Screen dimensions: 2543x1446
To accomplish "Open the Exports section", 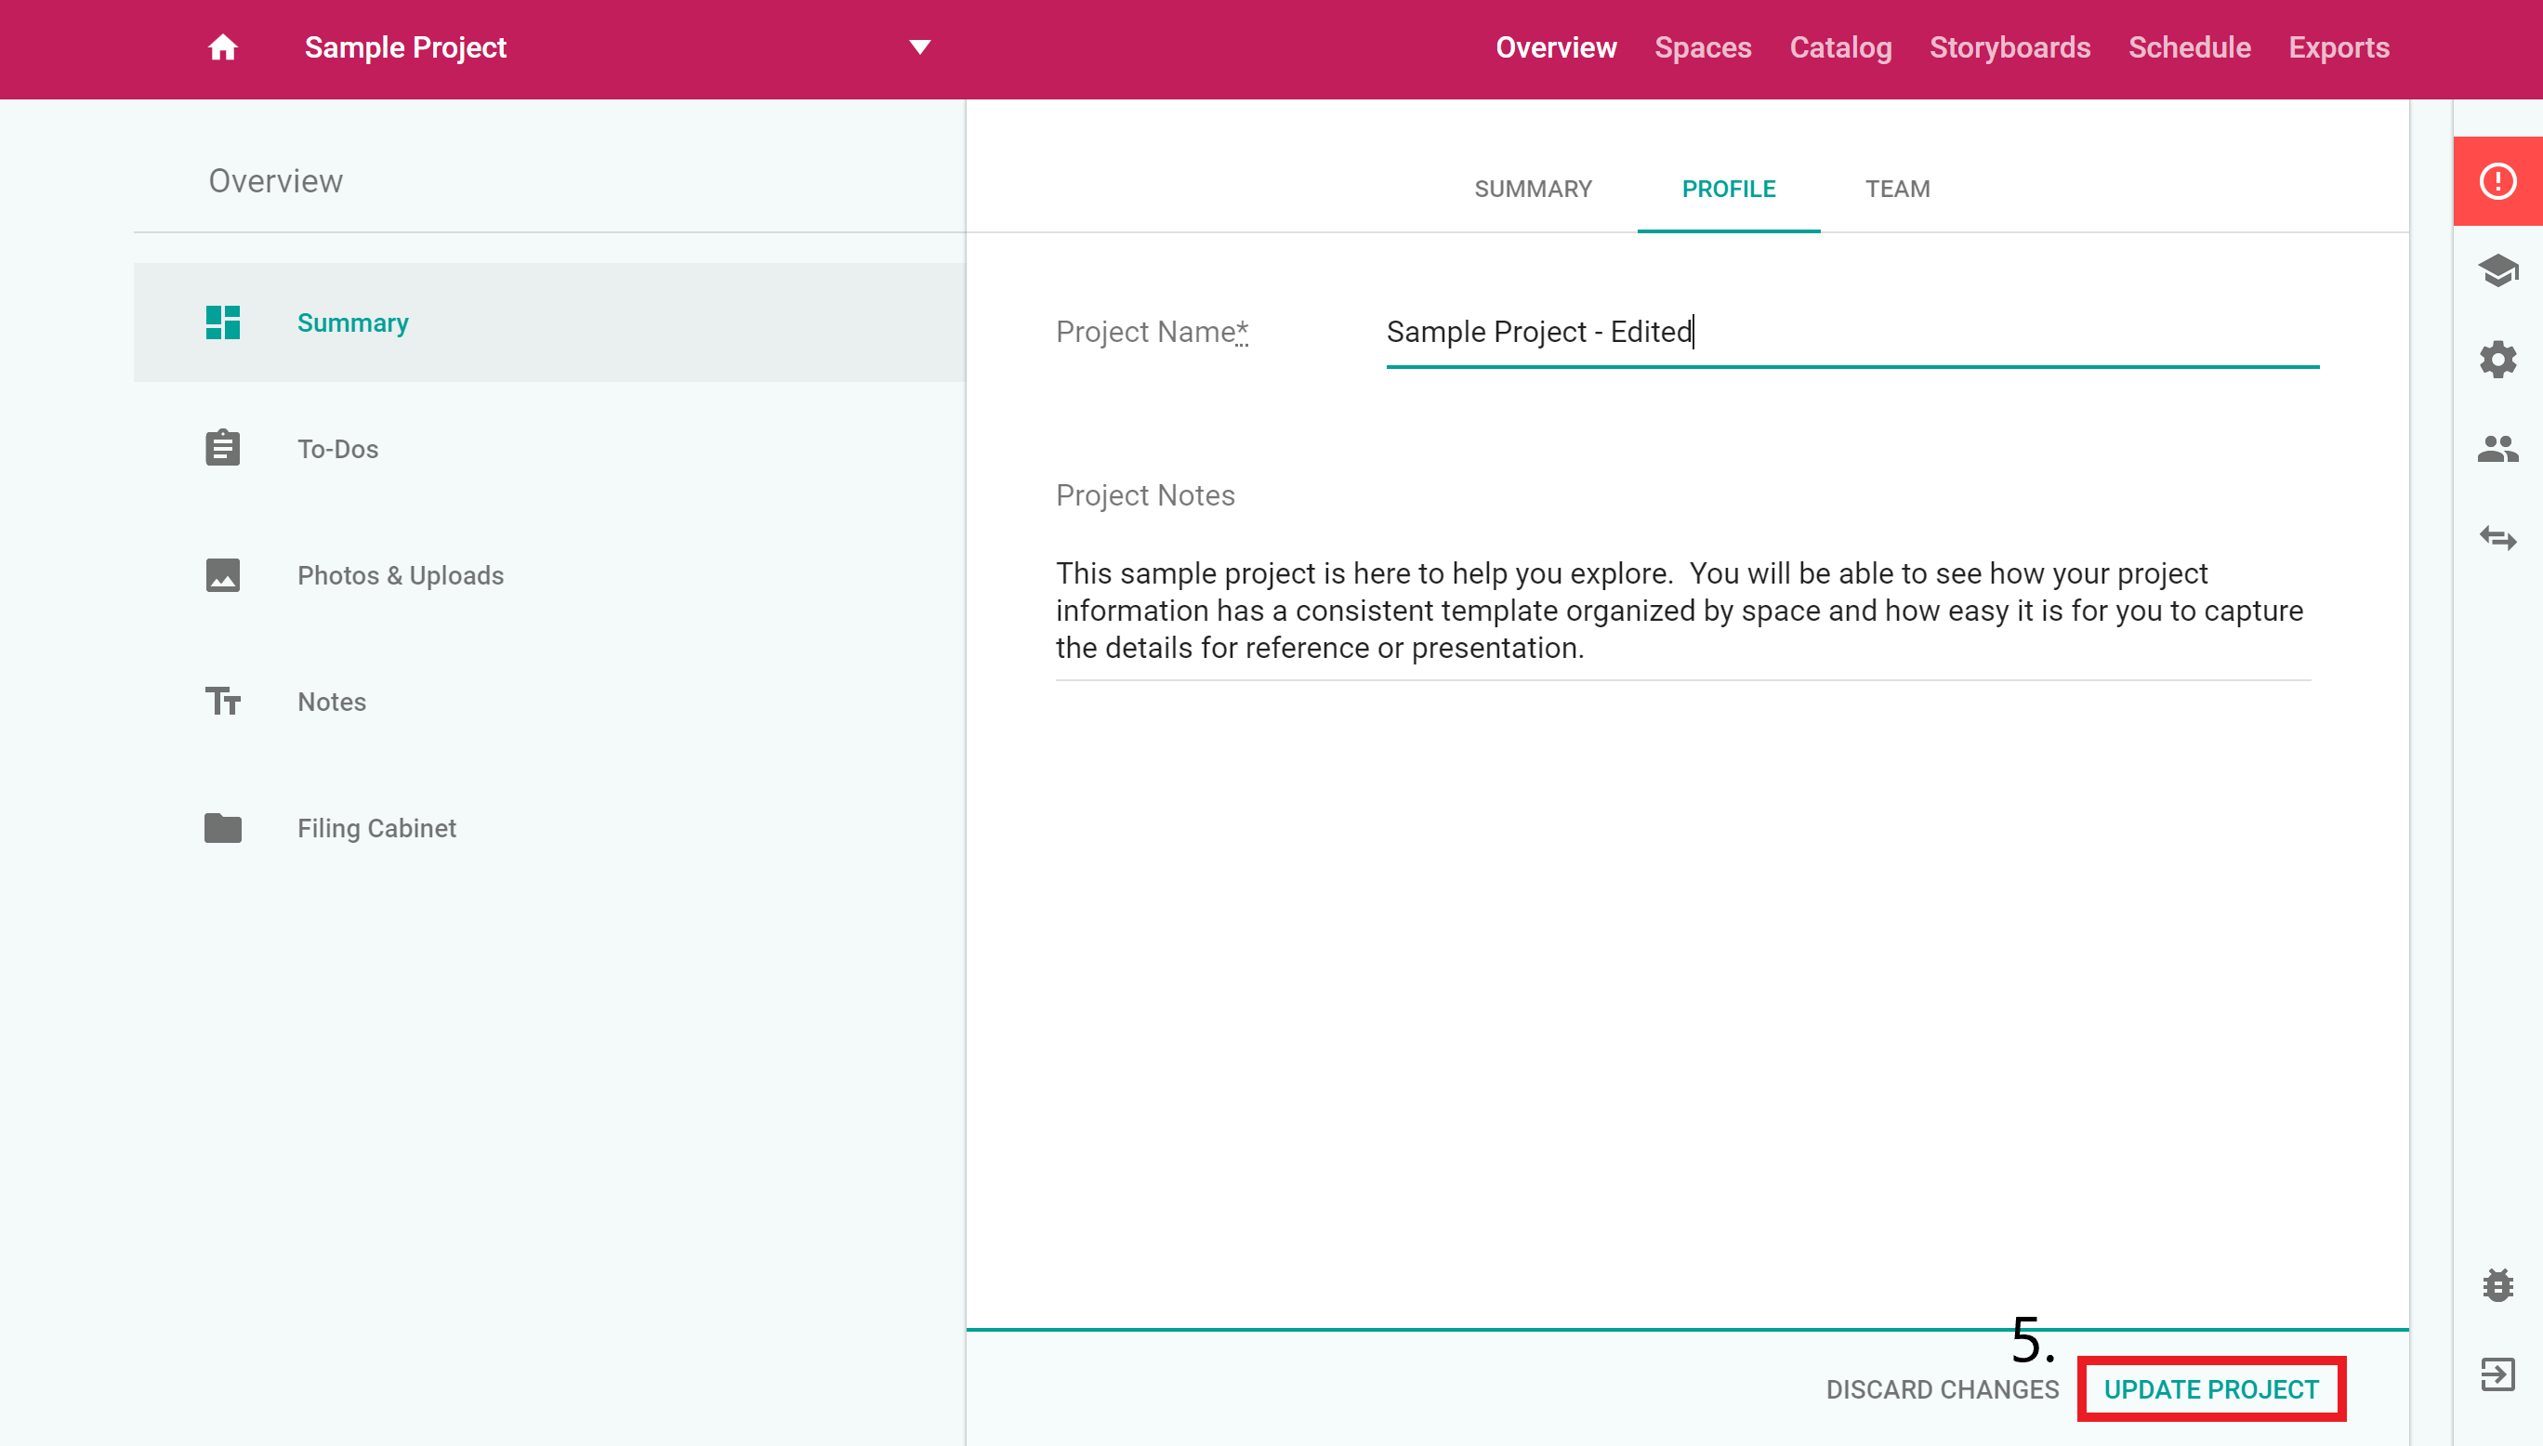I will (2339, 47).
